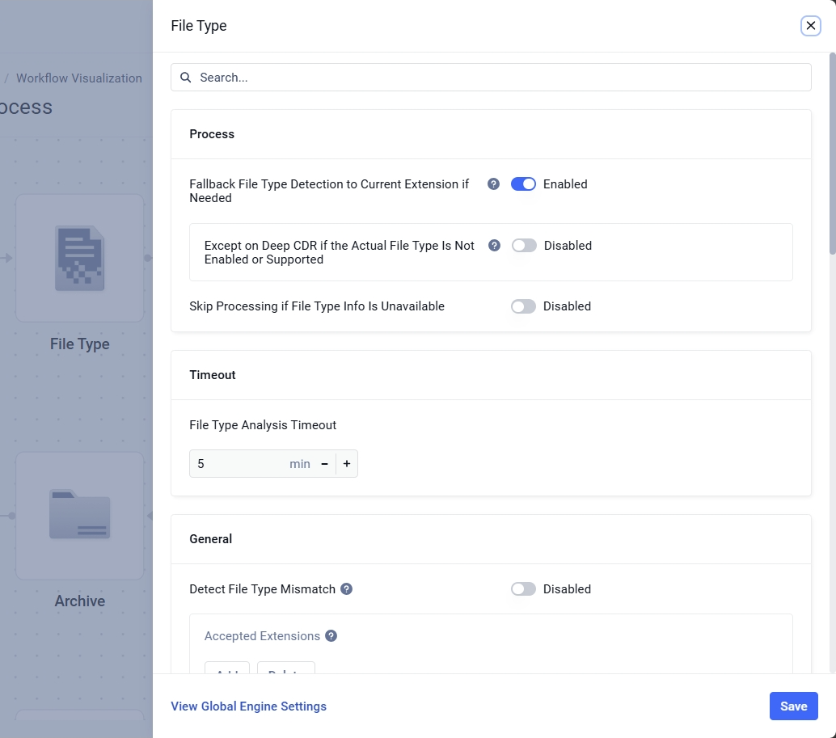
Task: Save the File Type settings
Action: click(793, 706)
